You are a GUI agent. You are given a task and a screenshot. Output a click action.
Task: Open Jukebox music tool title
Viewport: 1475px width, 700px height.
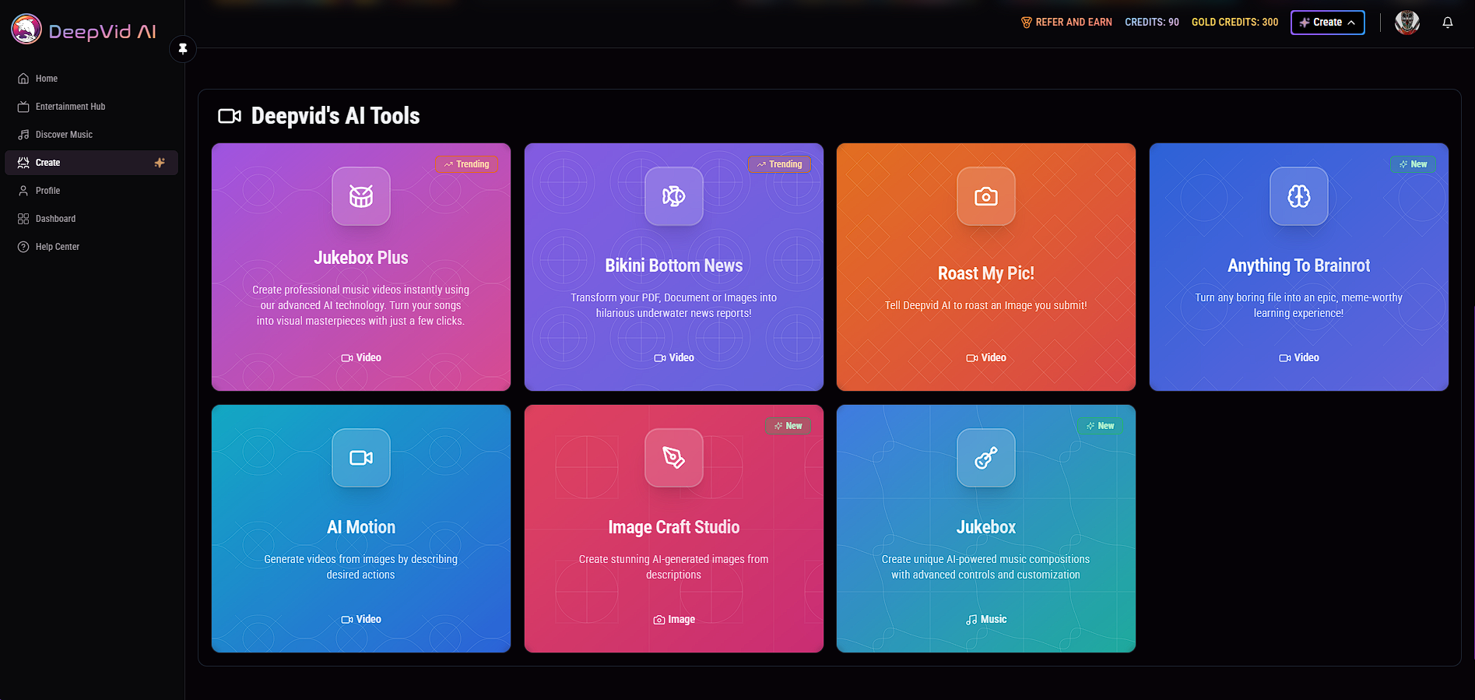(x=986, y=527)
